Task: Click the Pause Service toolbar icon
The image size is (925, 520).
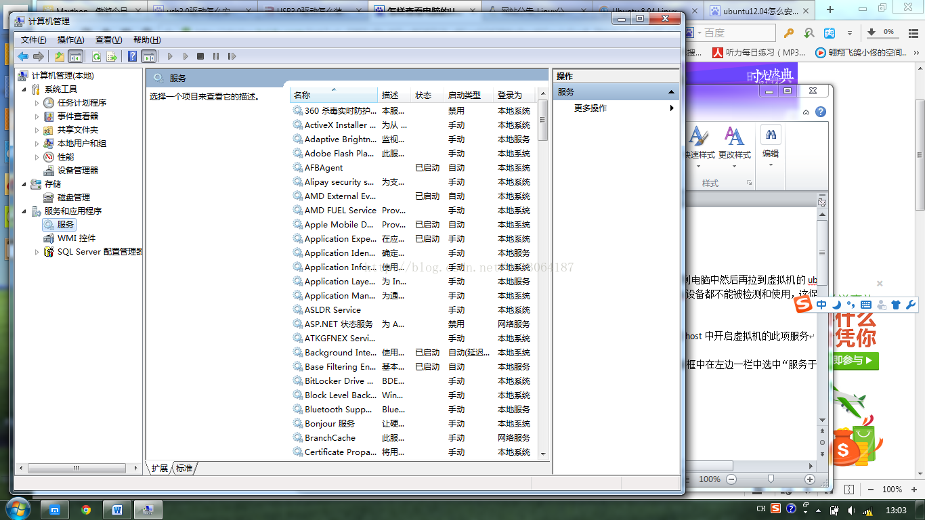Action: click(216, 57)
